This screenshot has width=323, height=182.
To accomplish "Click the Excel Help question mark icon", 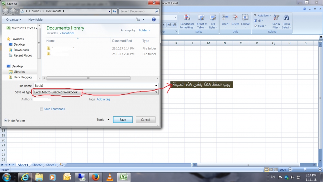I will (305, 9).
